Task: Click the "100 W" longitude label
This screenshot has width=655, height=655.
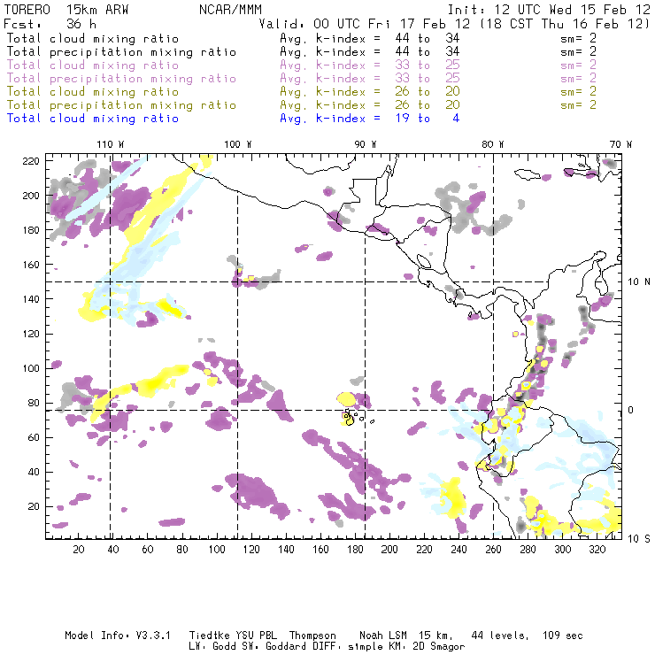Action: coord(238,144)
